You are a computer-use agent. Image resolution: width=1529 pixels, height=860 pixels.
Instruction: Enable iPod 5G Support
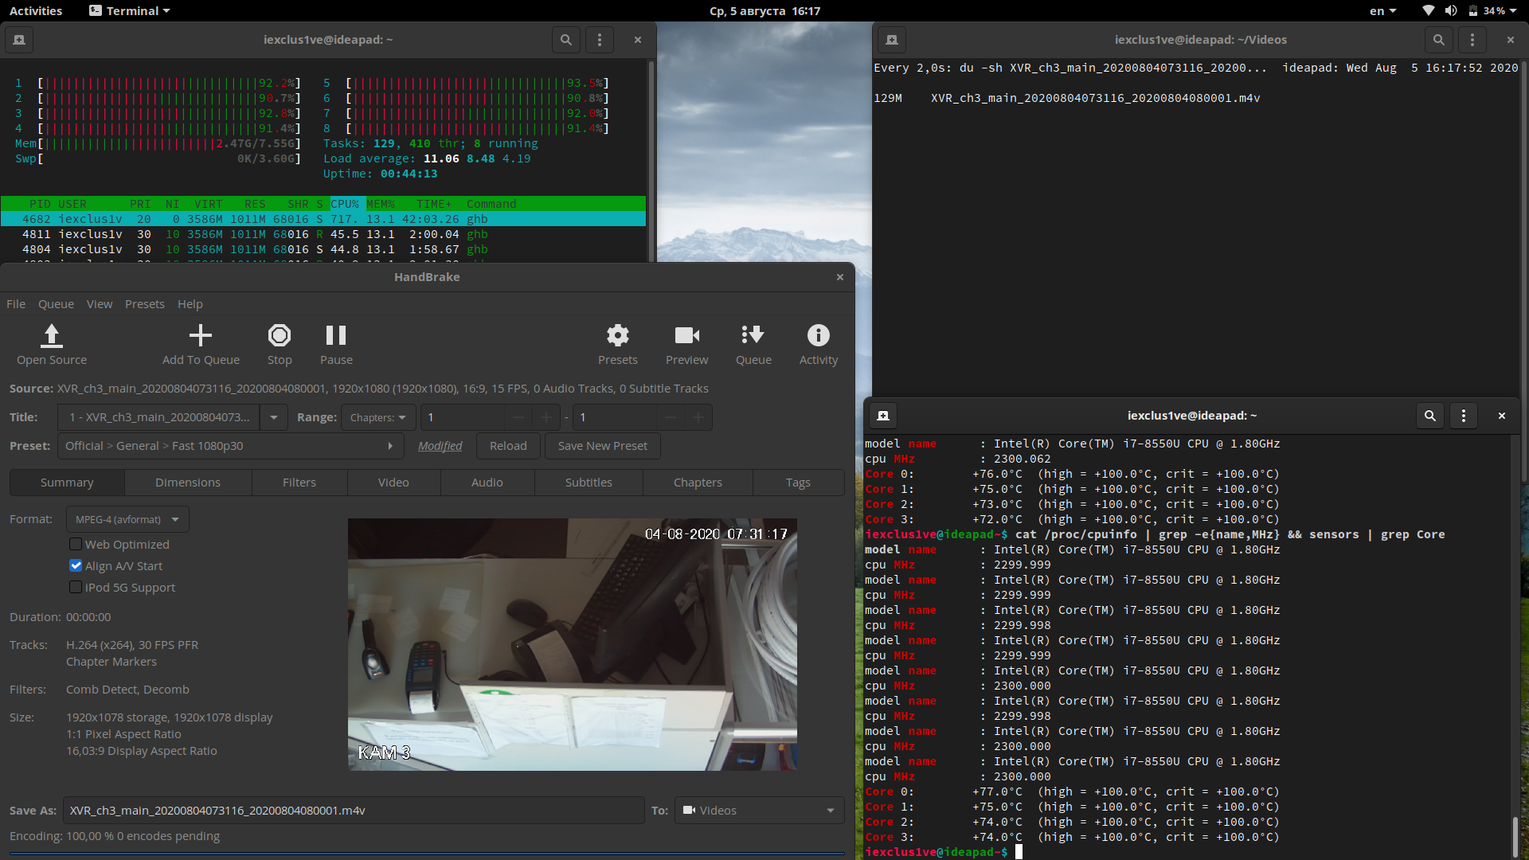point(76,587)
